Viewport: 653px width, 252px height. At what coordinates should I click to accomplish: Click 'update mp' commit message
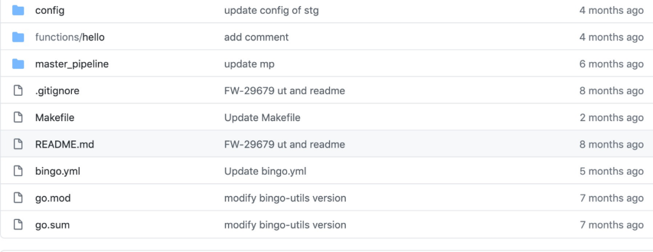(x=249, y=64)
